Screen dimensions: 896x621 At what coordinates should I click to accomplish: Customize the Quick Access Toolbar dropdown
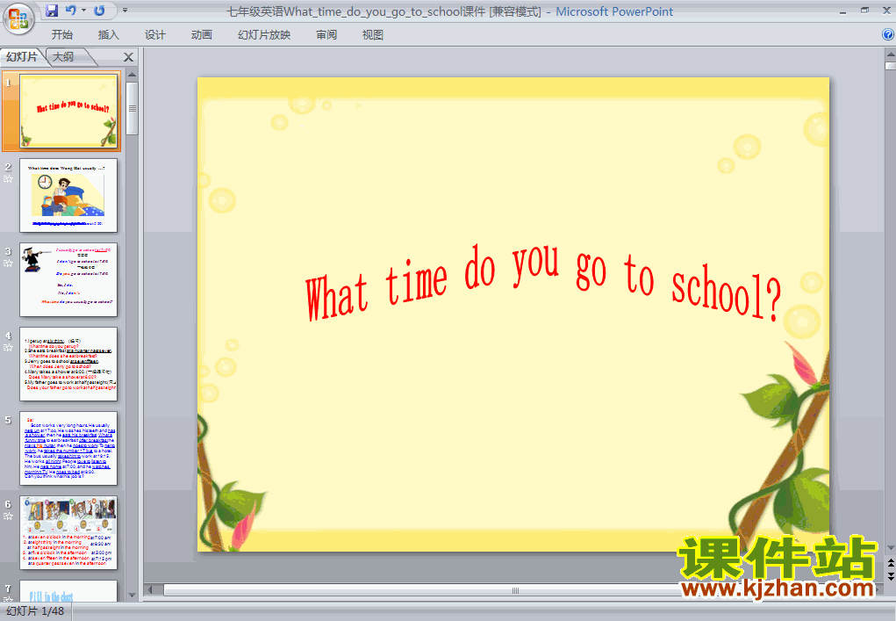pyautogui.click(x=125, y=11)
